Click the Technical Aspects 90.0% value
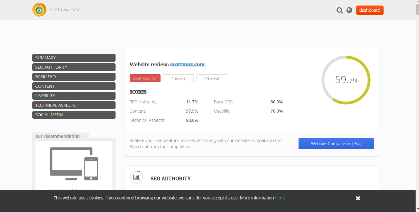Image resolution: width=419 pixels, height=212 pixels. click(192, 120)
